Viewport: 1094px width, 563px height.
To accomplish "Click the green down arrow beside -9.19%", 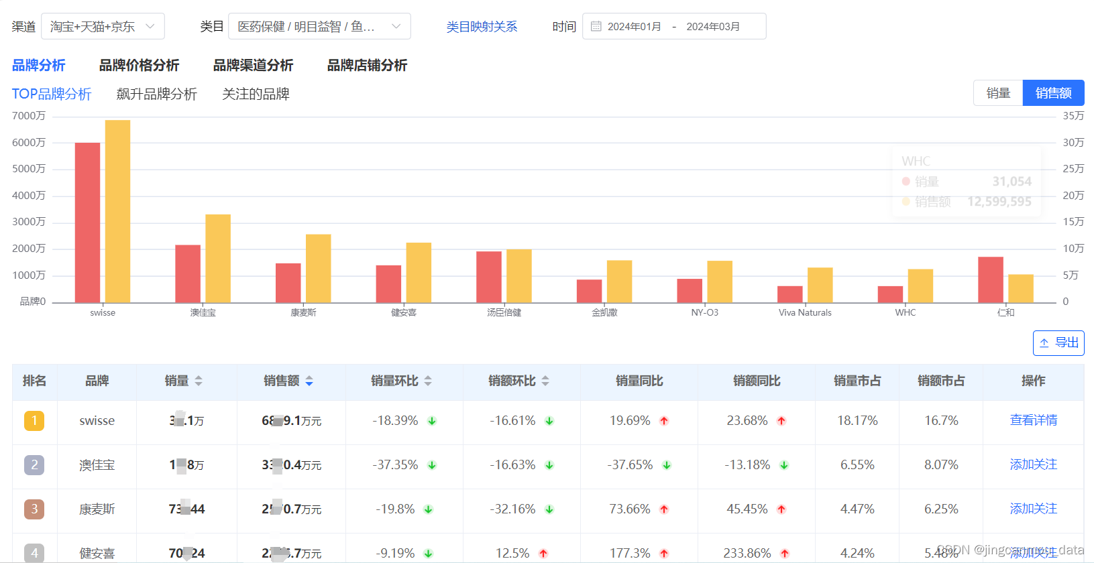I will tap(429, 554).
